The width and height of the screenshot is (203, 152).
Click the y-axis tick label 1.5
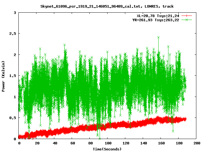pos(13,76)
